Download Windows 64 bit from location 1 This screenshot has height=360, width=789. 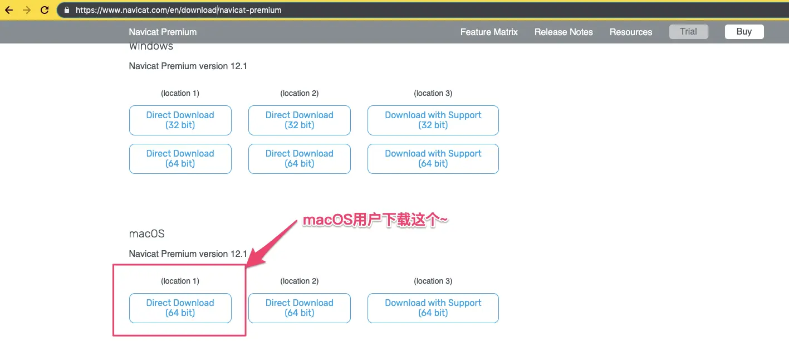180,159
